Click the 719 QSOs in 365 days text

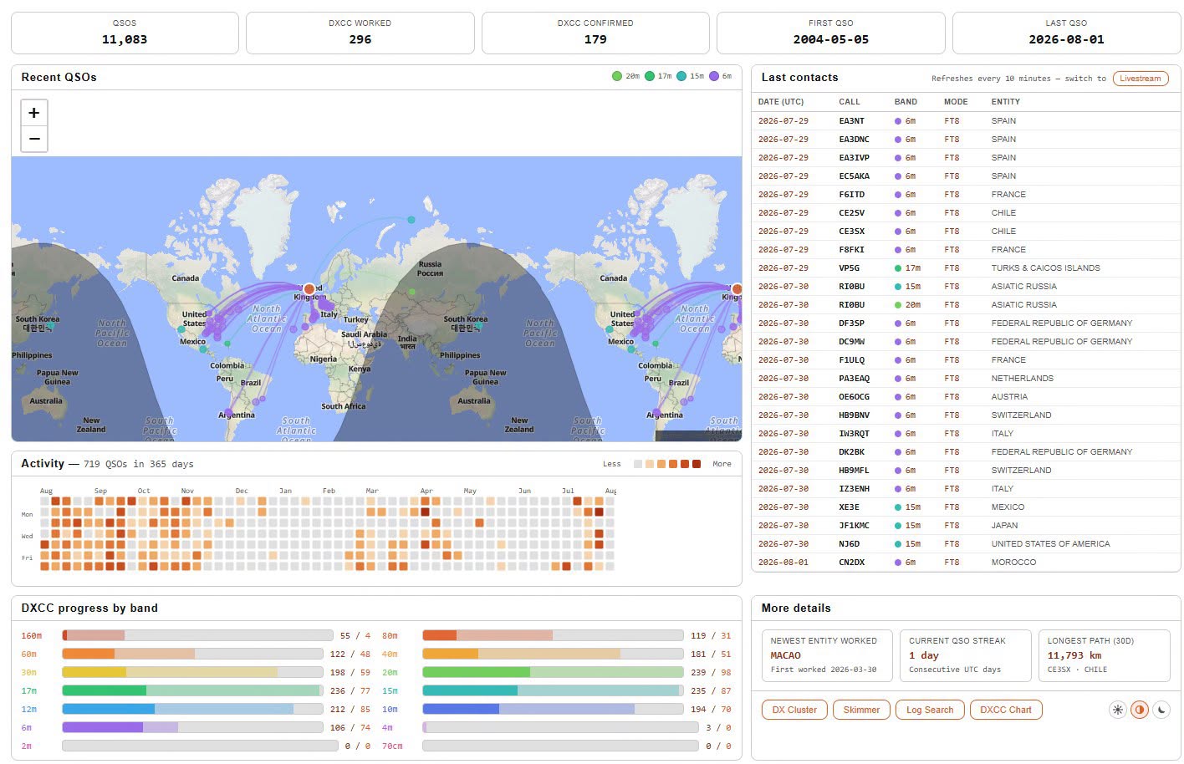(x=138, y=464)
